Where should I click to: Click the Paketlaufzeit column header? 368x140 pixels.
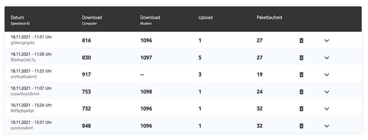tap(269, 18)
